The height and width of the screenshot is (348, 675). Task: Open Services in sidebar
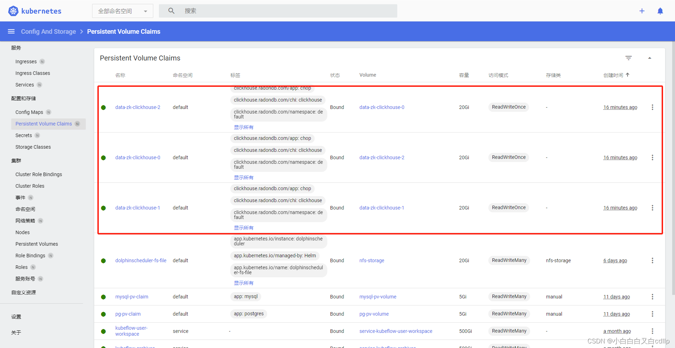tap(25, 85)
